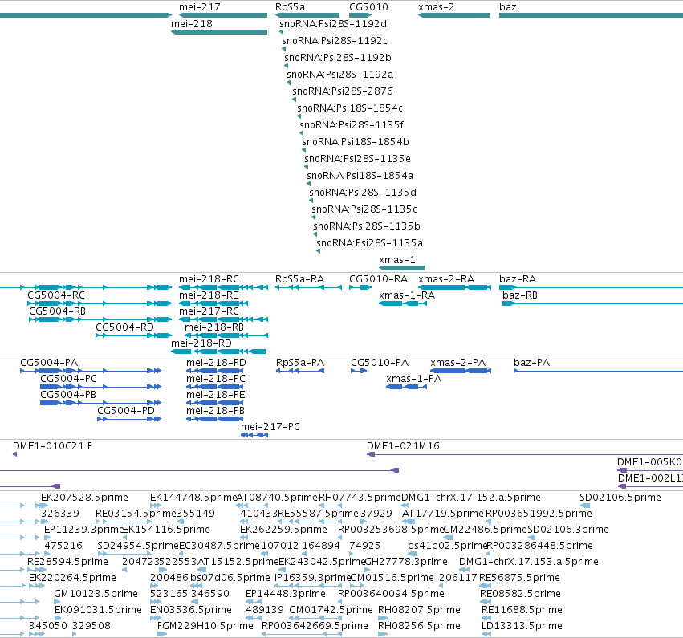Select the LD13313.5prime EST label
Screen dimensions: 683x638
(522, 626)
